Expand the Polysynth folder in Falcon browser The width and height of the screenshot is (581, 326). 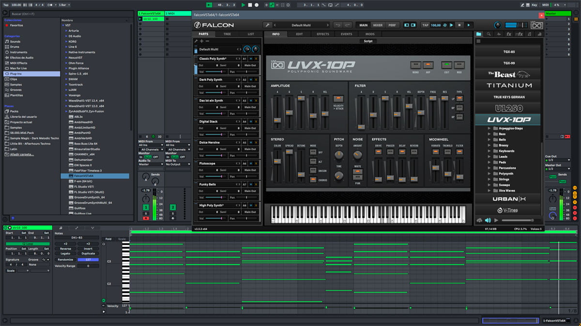point(489,174)
